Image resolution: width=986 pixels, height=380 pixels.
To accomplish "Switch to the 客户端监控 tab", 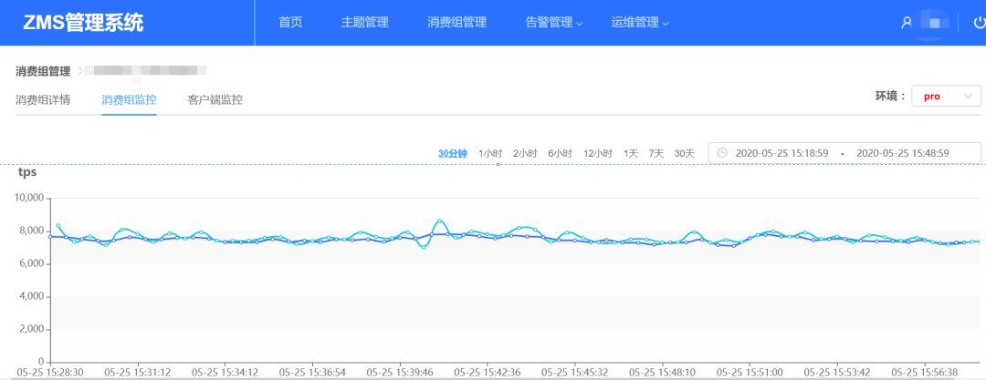I will pos(215,99).
